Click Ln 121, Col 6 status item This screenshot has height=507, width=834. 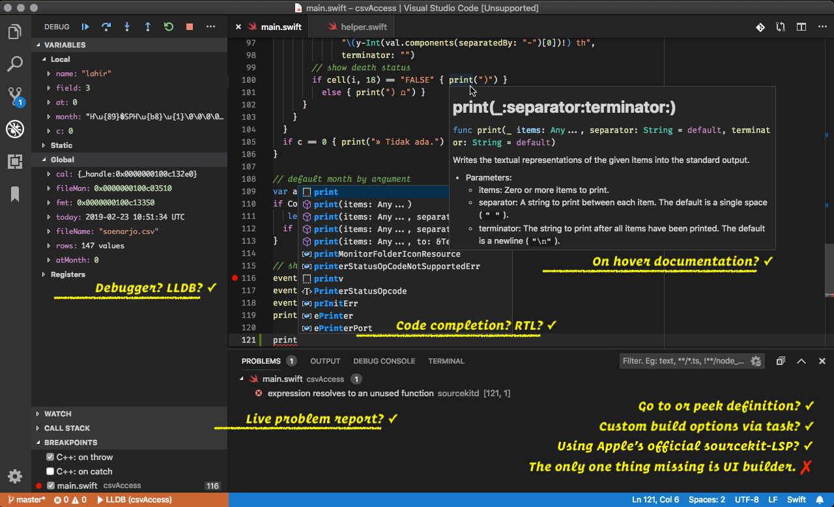point(655,500)
